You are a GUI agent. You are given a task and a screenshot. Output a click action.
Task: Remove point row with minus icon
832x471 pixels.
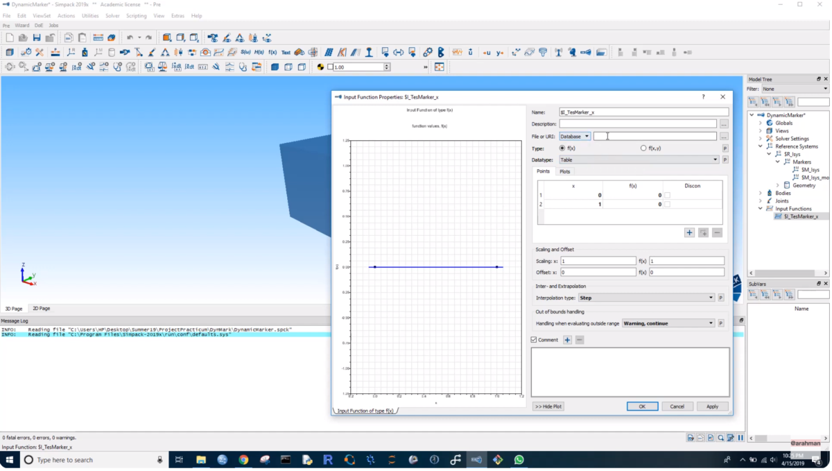(717, 233)
